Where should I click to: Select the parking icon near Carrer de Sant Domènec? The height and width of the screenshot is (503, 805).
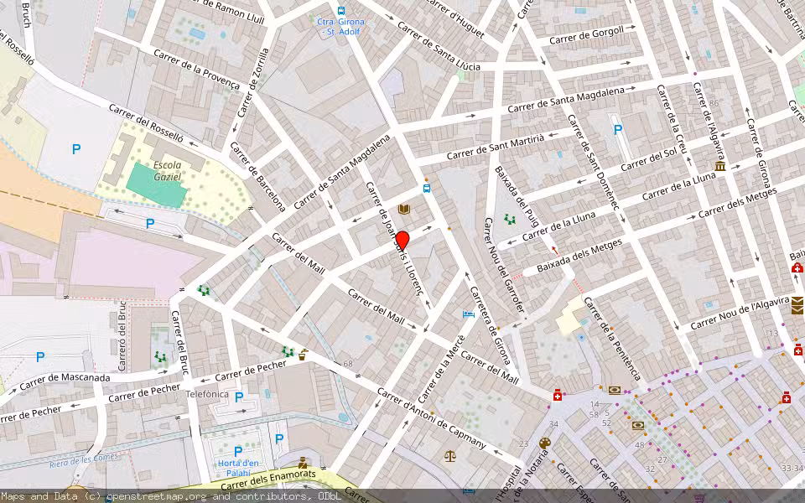(618, 130)
